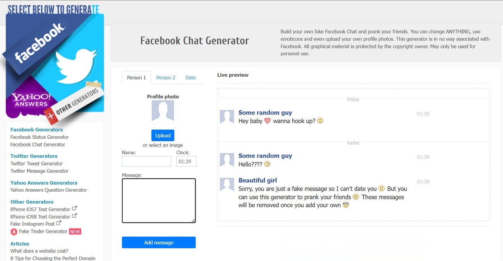Click the Live preview heading
The height and width of the screenshot is (261, 503).
(233, 75)
